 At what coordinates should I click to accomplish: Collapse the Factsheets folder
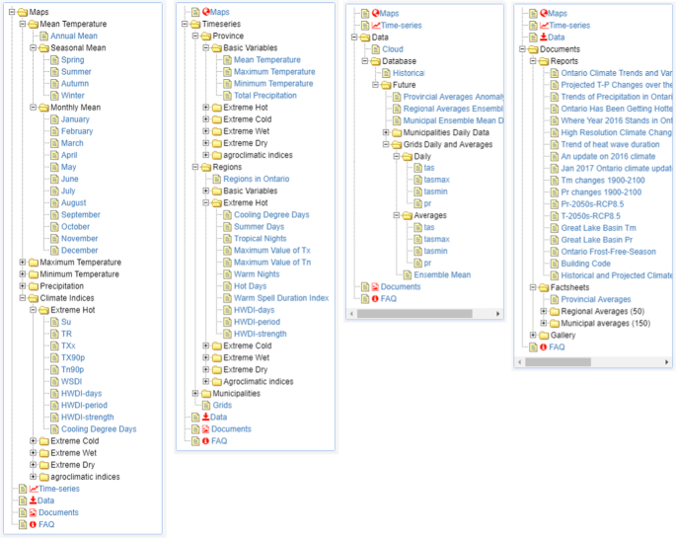(x=533, y=287)
